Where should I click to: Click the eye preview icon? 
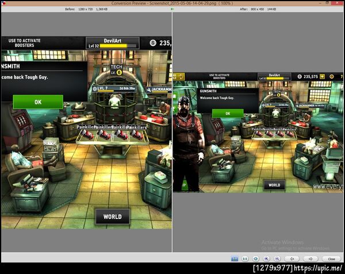point(256,259)
